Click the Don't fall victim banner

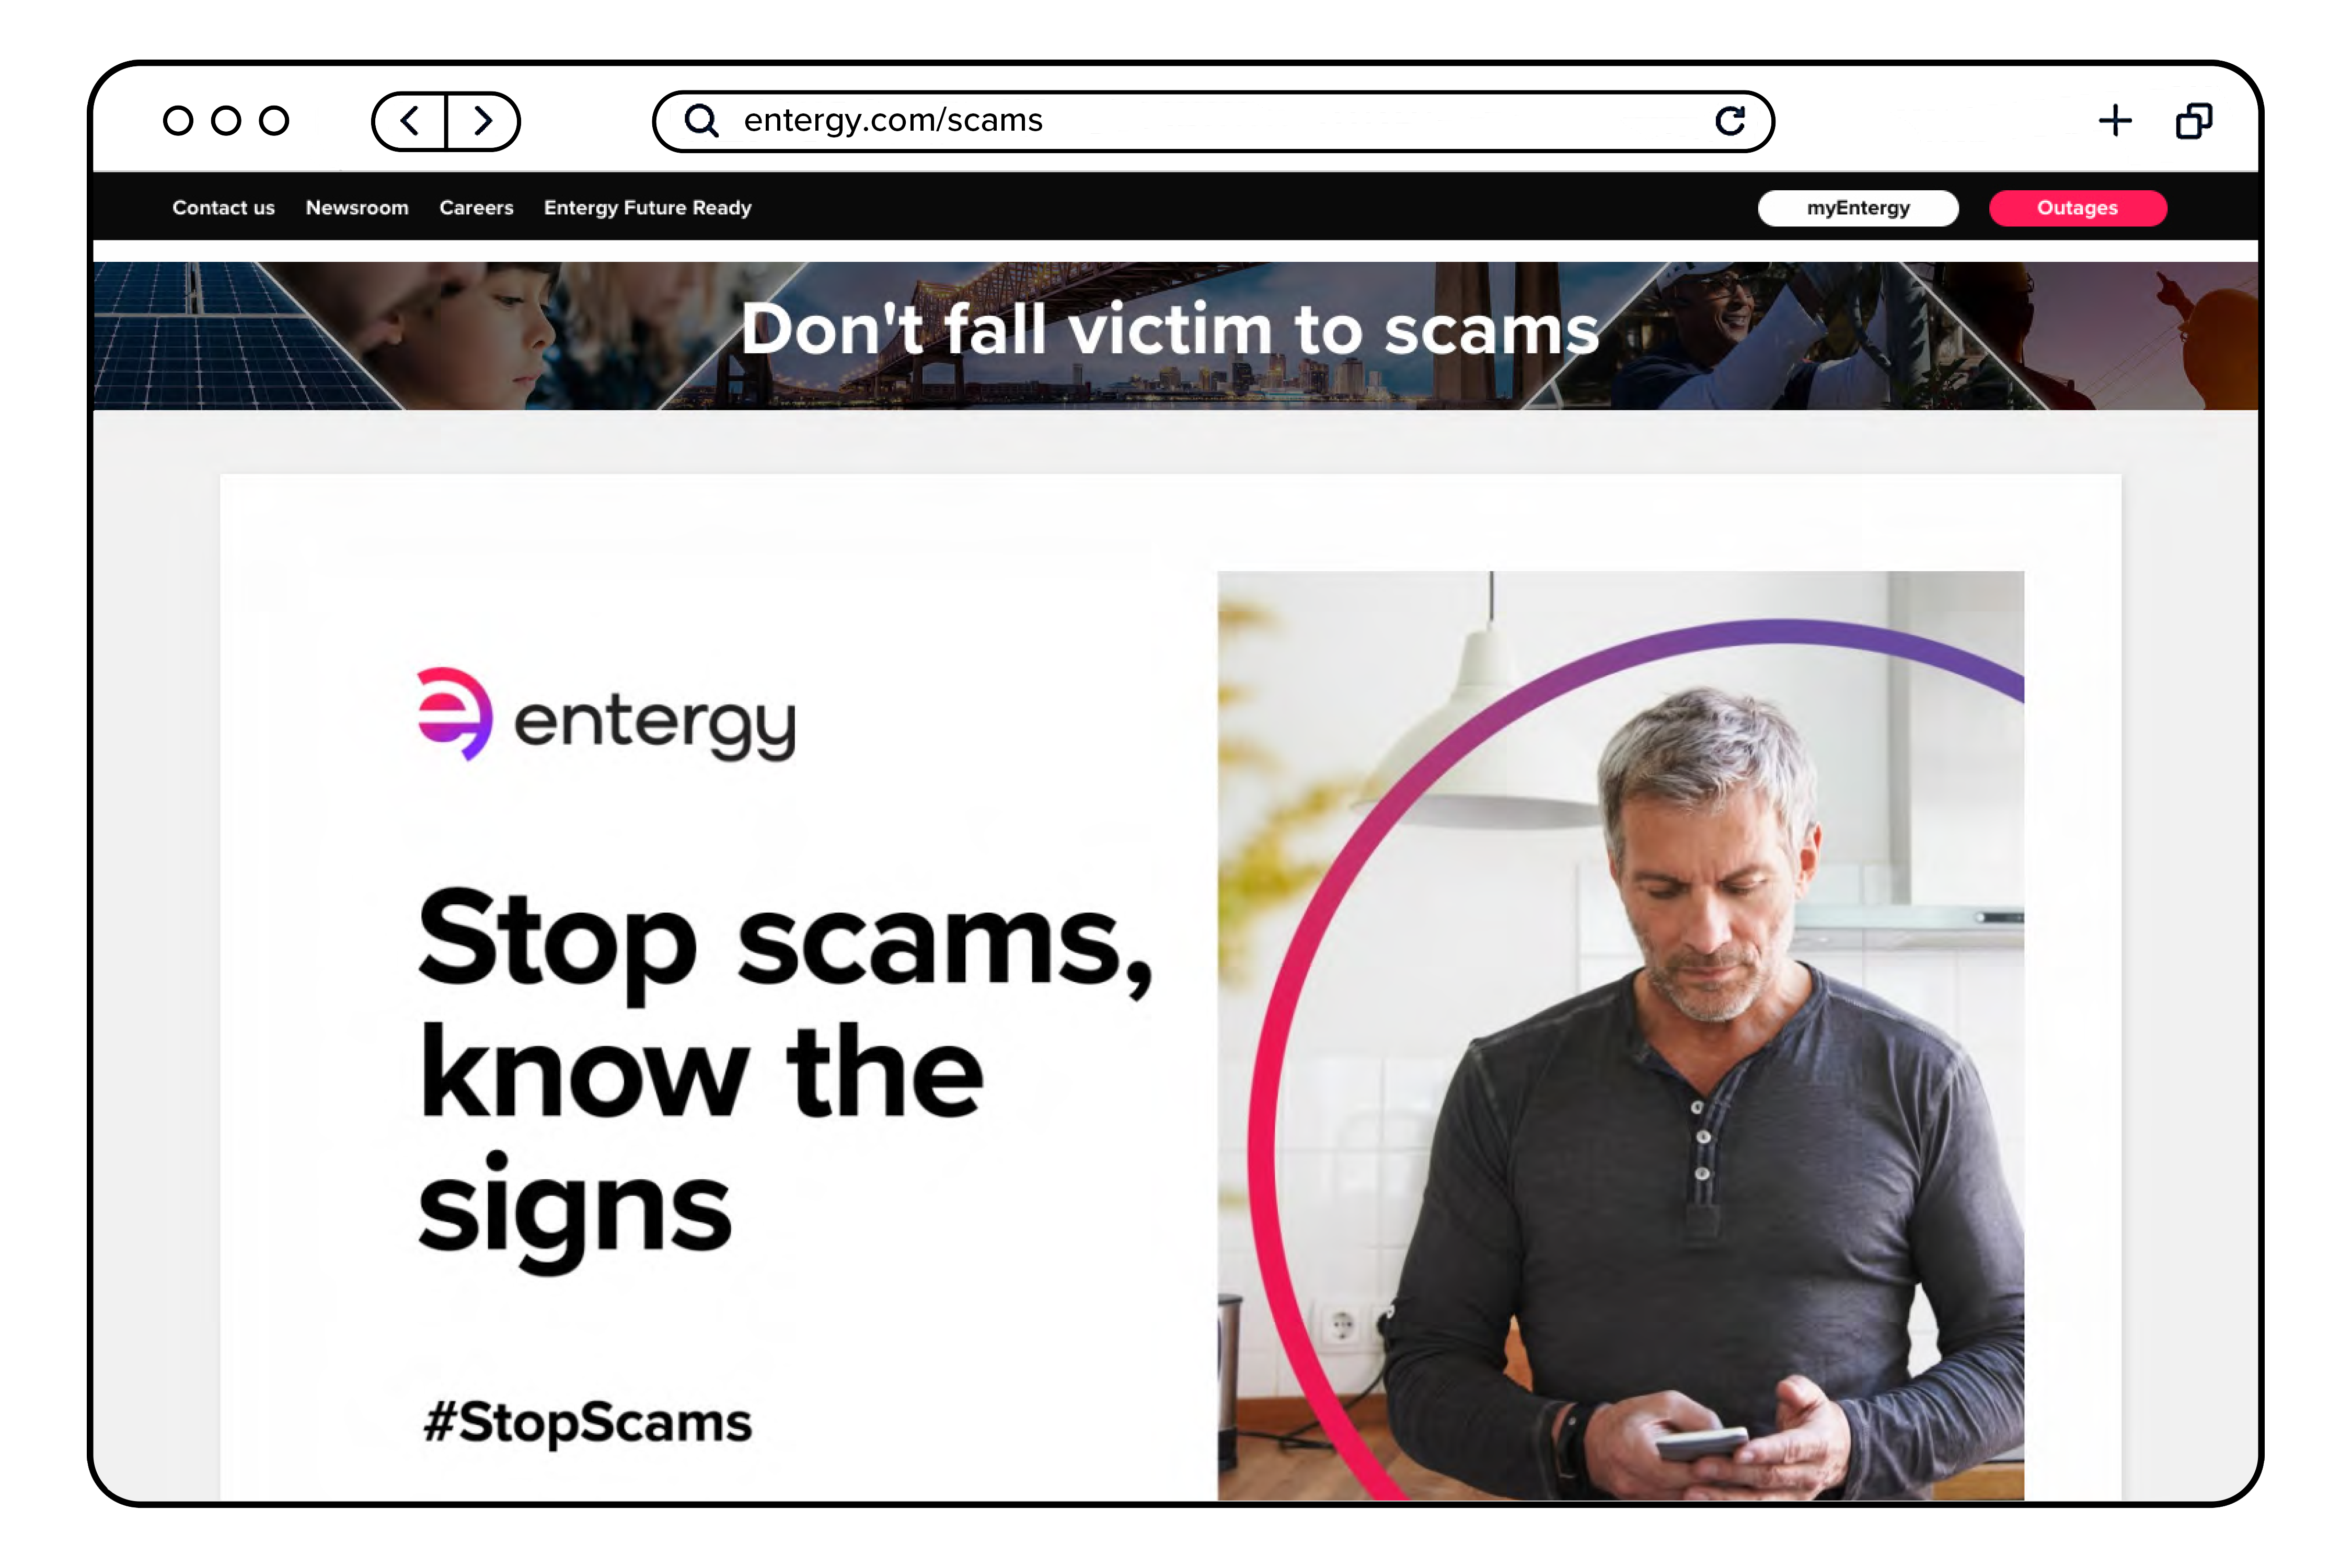click(x=1175, y=335)
